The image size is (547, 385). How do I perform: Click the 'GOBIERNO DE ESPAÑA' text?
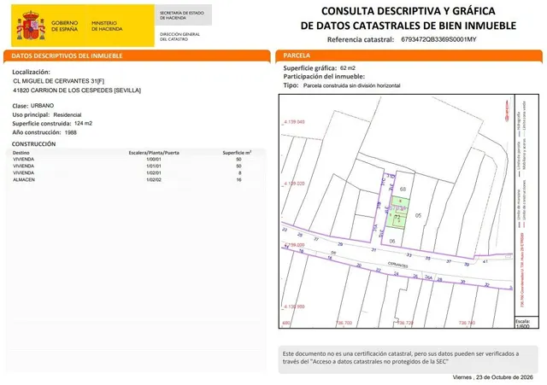tap(65, 26)
